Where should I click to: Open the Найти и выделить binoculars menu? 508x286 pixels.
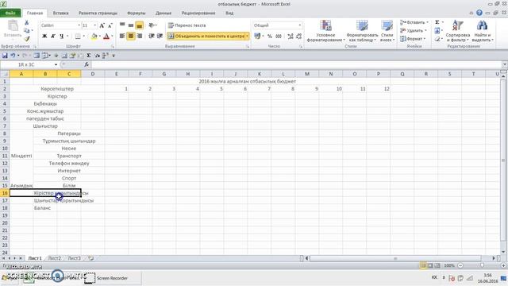pyautogui.click(x=482, y=31)
